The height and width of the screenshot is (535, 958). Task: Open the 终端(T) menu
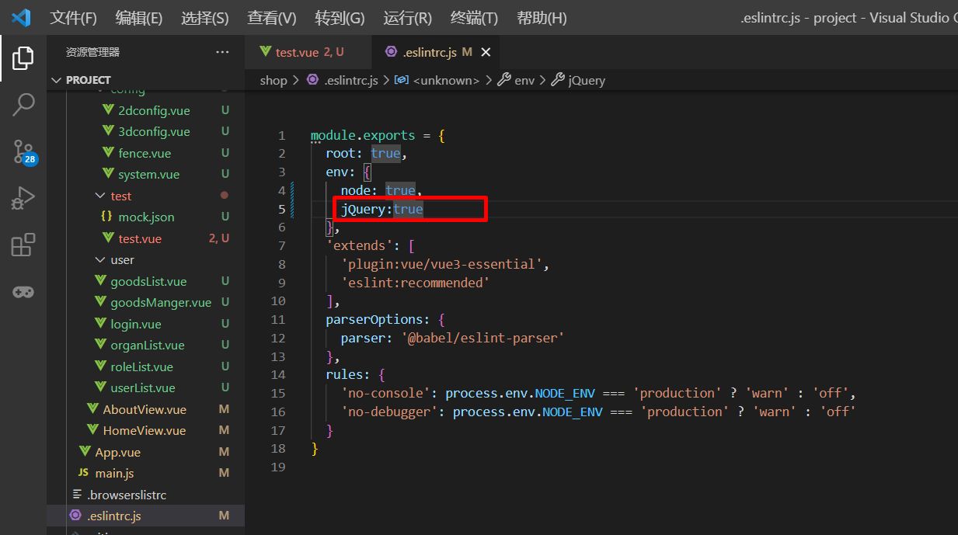(474, 18)
